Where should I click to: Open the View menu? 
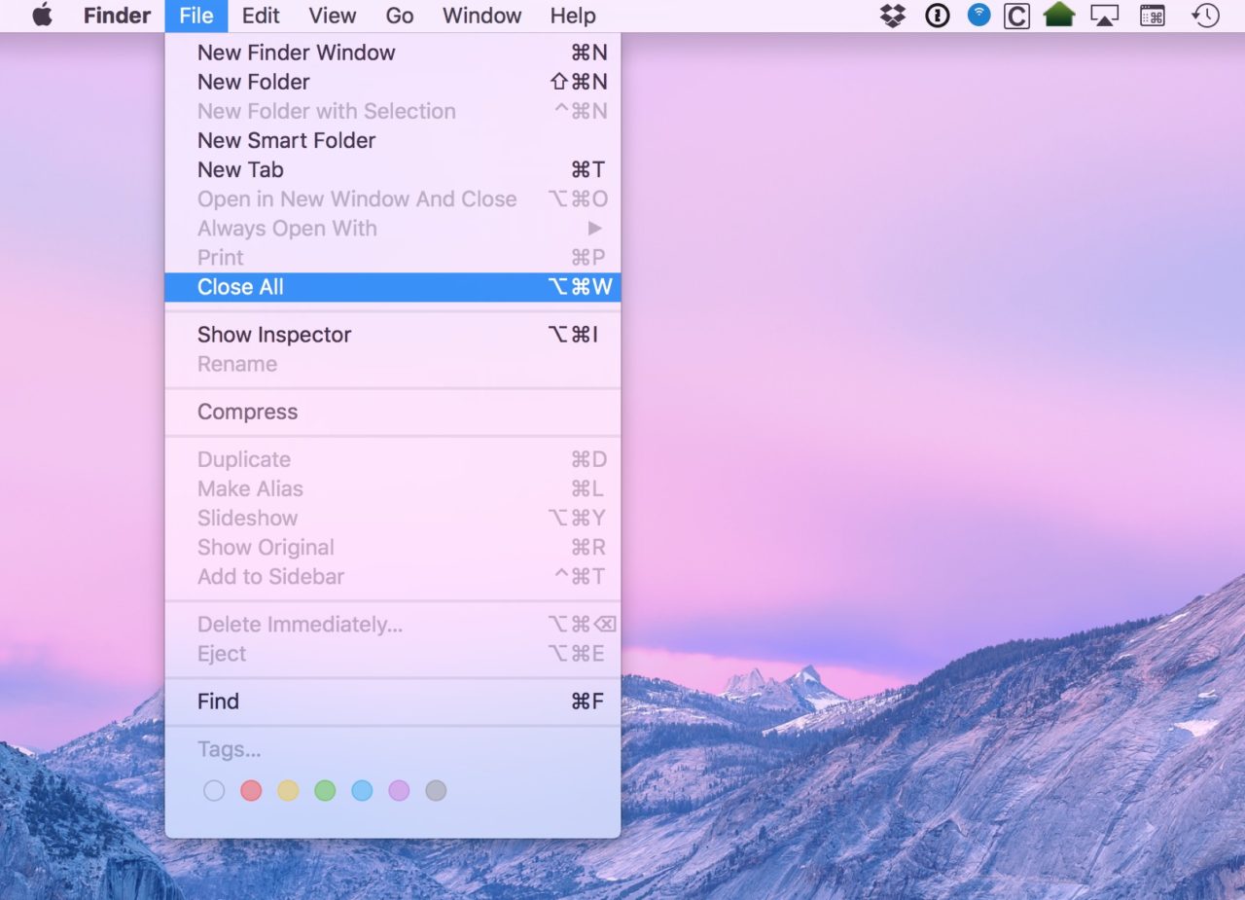333,16
